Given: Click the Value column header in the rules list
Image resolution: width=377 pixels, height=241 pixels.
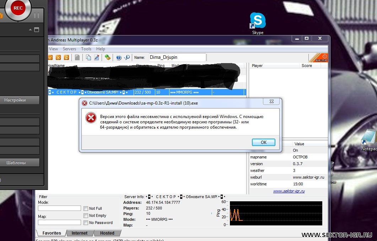Looking at the screenshot, I should click(x=309, y=144).
